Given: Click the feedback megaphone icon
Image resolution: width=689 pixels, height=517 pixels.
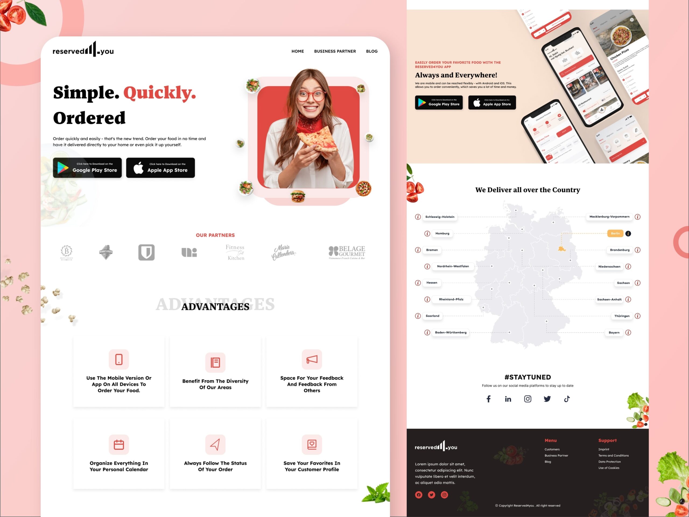Looking at the screenshot, I should click(x=312, y=359).
